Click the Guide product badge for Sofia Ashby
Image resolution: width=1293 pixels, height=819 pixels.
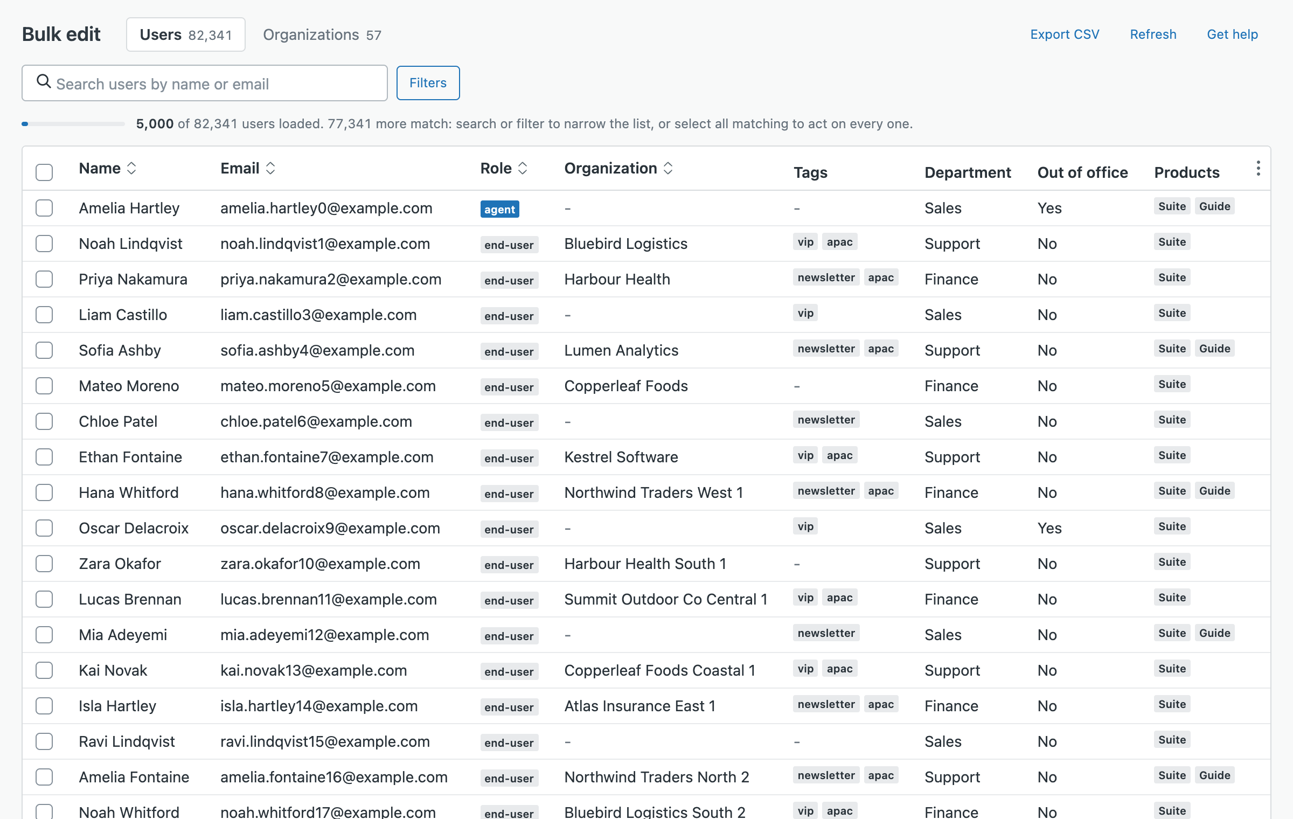(1215, 349)
